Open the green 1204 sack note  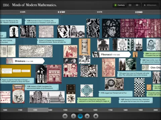(152, 54)
